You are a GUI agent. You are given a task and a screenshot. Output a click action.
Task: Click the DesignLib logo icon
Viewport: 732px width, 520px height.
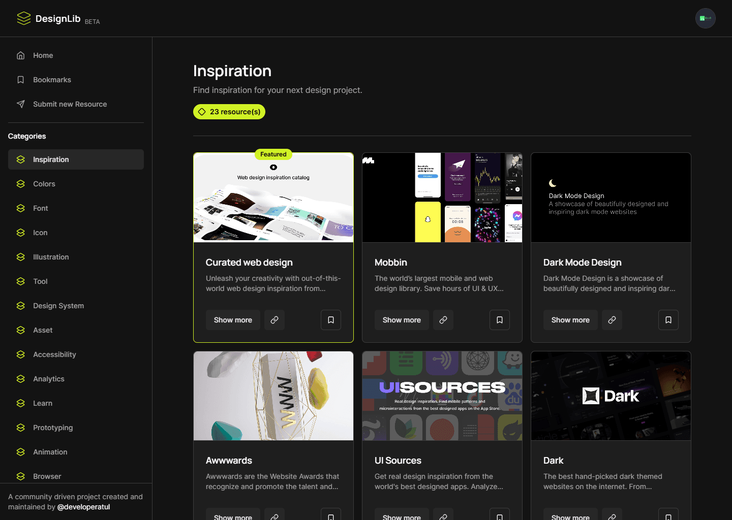[24, 18]
